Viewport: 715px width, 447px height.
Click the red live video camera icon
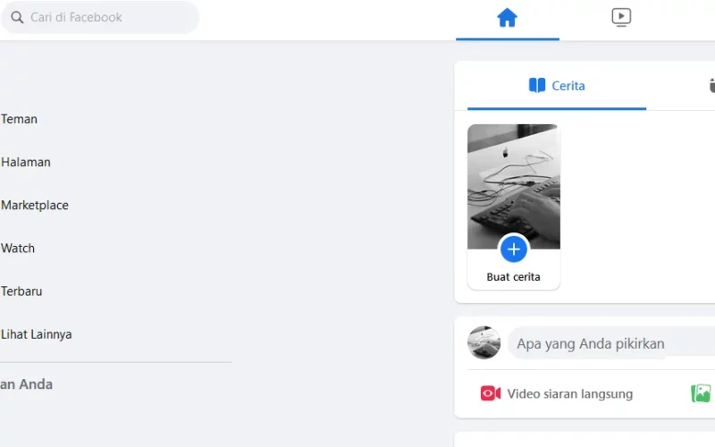[x=491, y=393]
